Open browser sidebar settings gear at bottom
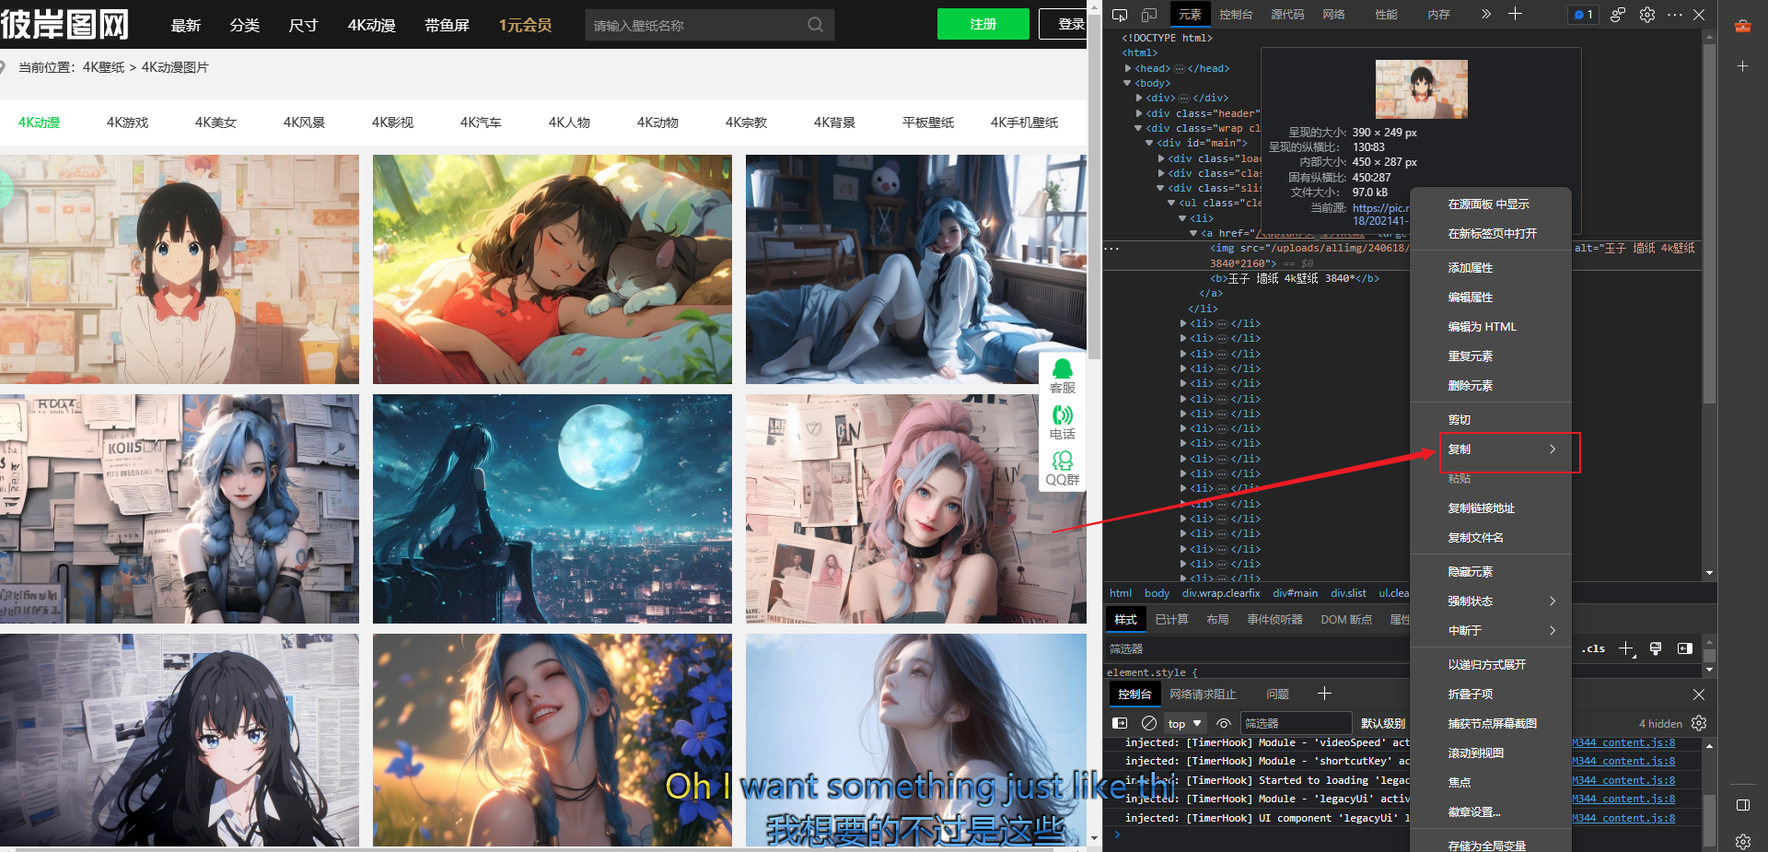The image size is (1768, 852). [x=1742, y=841]
